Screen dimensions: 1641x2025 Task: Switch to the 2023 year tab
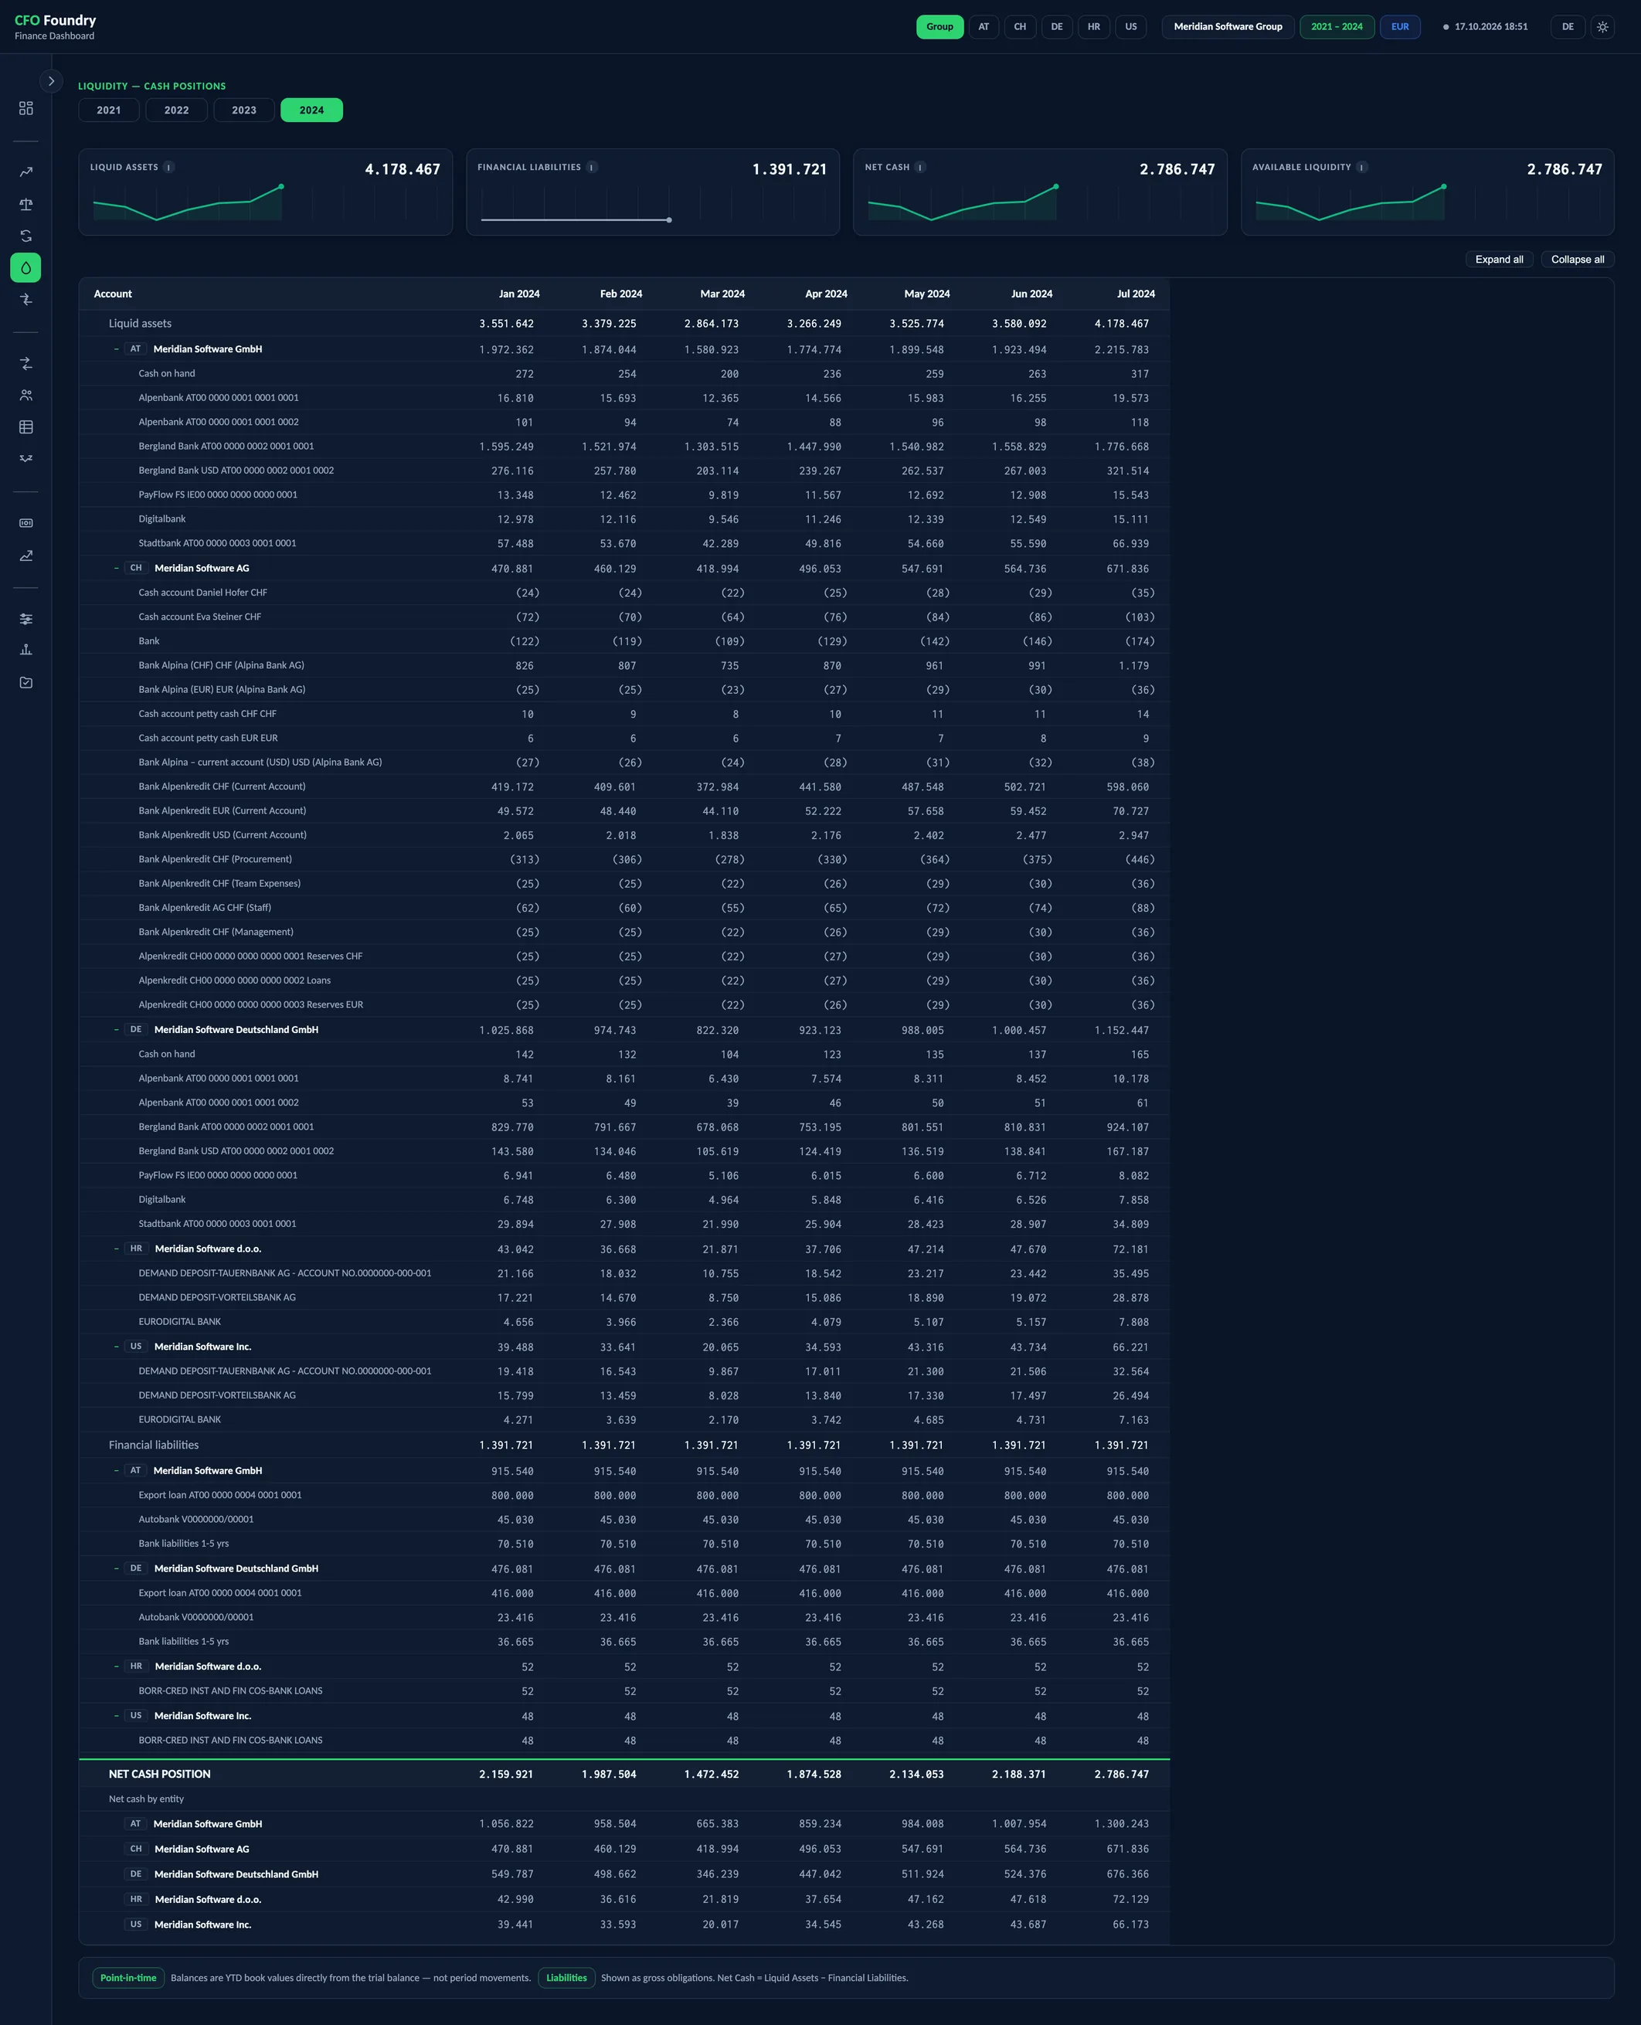pos(244,110)
